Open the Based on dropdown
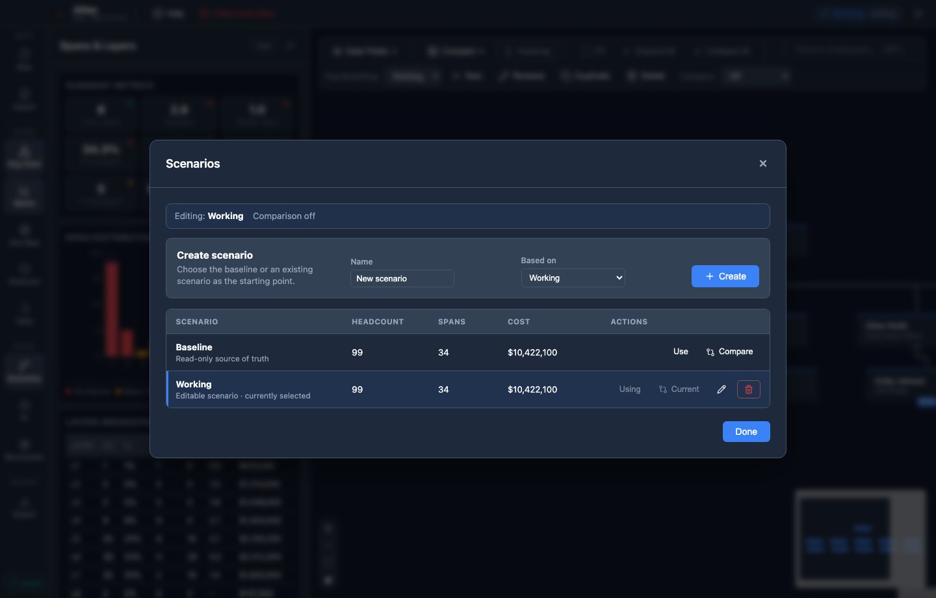This screenshot has height=598, width=936. [x=573, y=278]
